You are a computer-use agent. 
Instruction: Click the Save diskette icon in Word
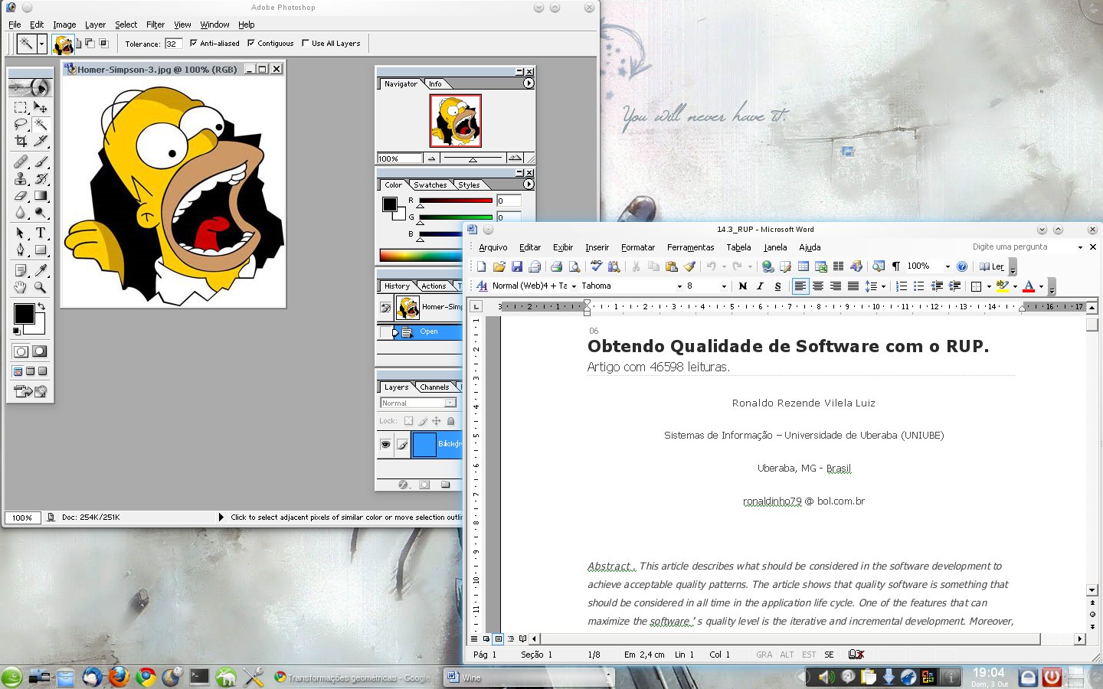click(x=517, y=266)
